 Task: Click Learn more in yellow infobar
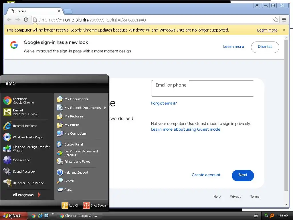[x=267, y=30]
